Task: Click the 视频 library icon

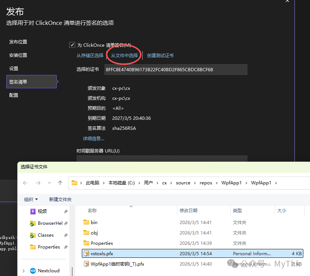Action: 33,211
